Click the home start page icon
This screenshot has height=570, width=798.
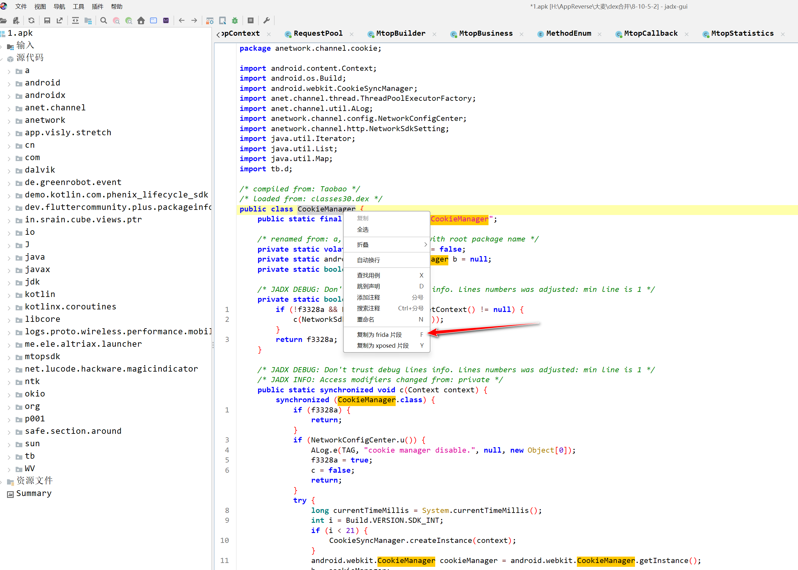(x=141, y=20)
